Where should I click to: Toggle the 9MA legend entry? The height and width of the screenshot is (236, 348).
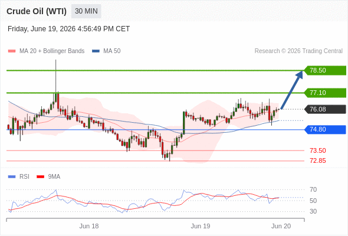click(48, 177)
